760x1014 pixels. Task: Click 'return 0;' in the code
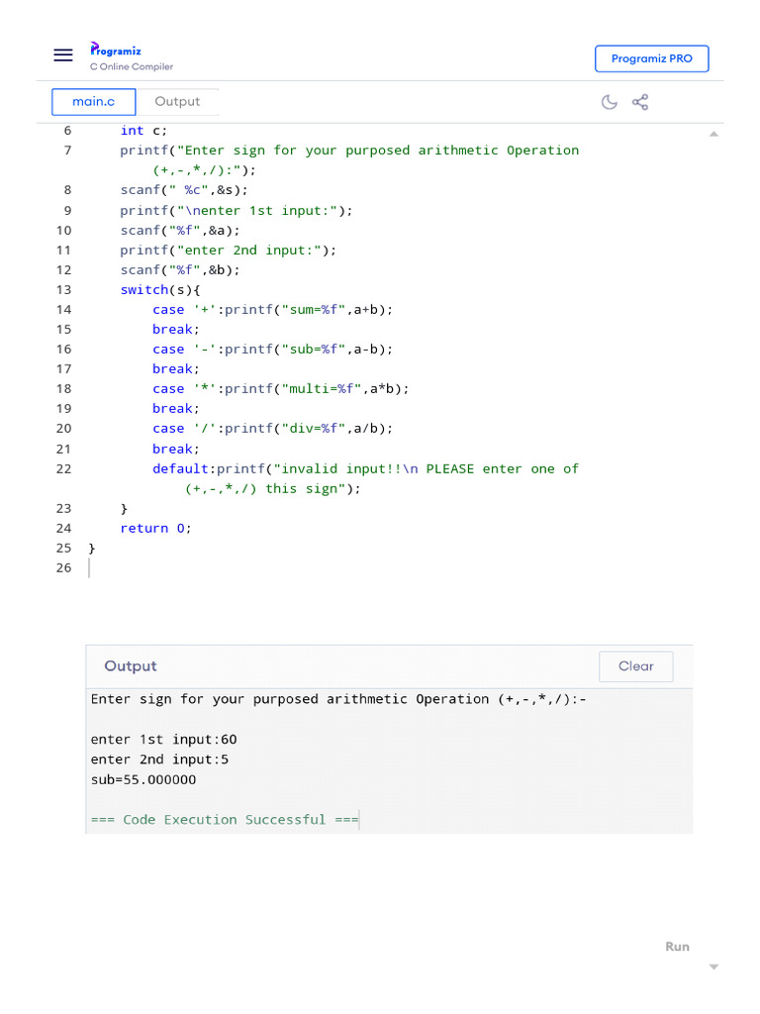click(155, 529)
